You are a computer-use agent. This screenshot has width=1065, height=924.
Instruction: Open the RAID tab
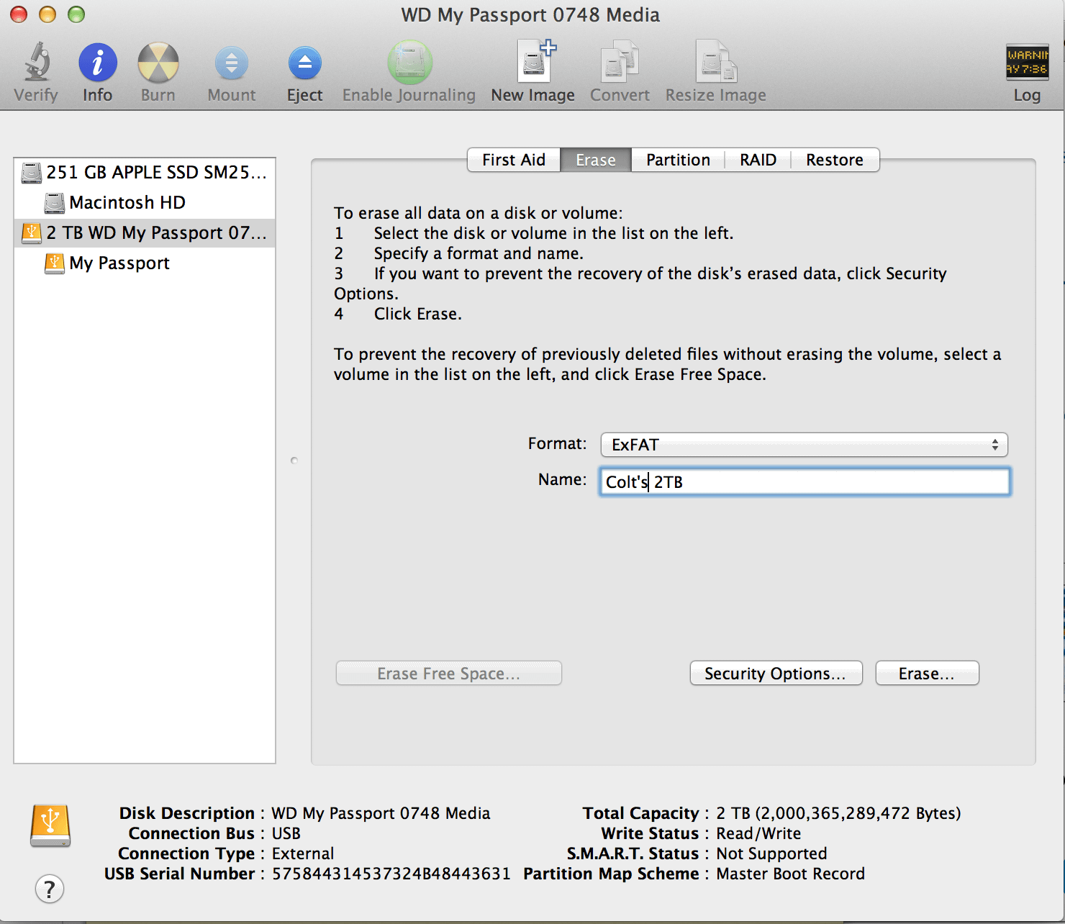coord(757,160)
